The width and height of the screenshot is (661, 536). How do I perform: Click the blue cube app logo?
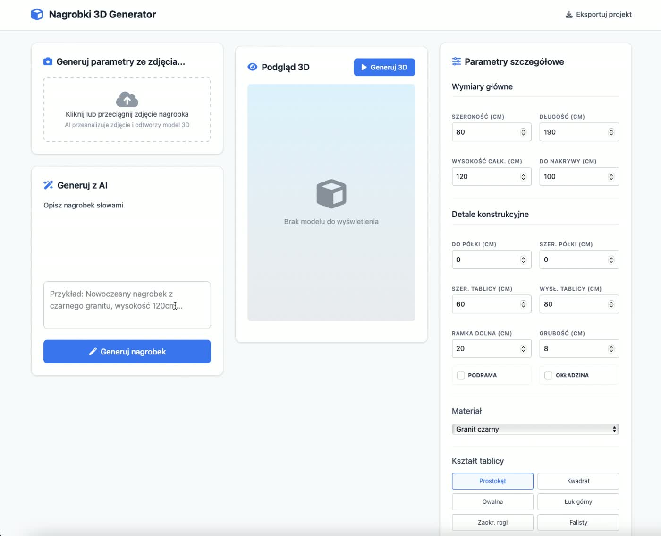[x=37, y=14]
